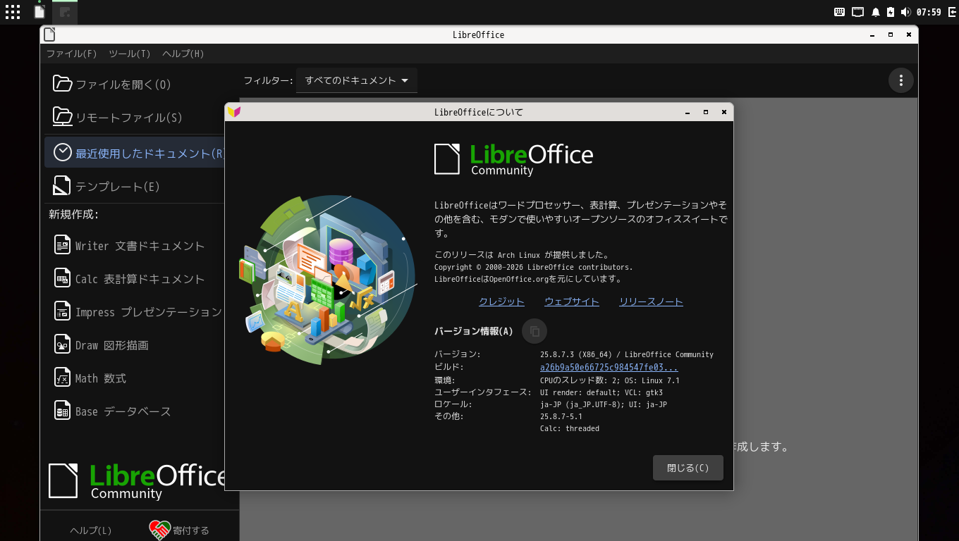Open the keyboard indicator in the system tray
The width and height of the screenshot is (959, 541).
[x=840, y=12]
